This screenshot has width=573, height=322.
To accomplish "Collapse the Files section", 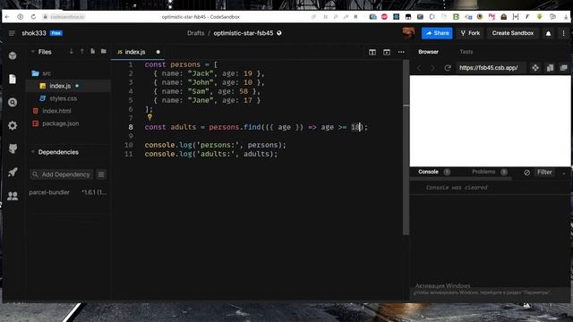I will tap(33, 52).
